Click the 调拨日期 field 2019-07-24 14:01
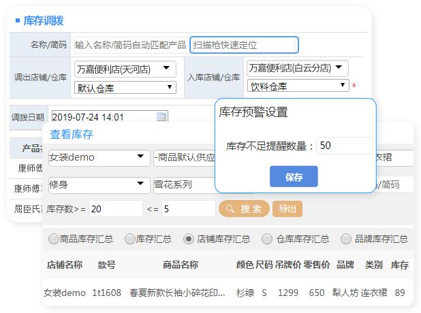The height and width of the screenshot is (313, 421). pyautogui.click(x=110, y=116)
